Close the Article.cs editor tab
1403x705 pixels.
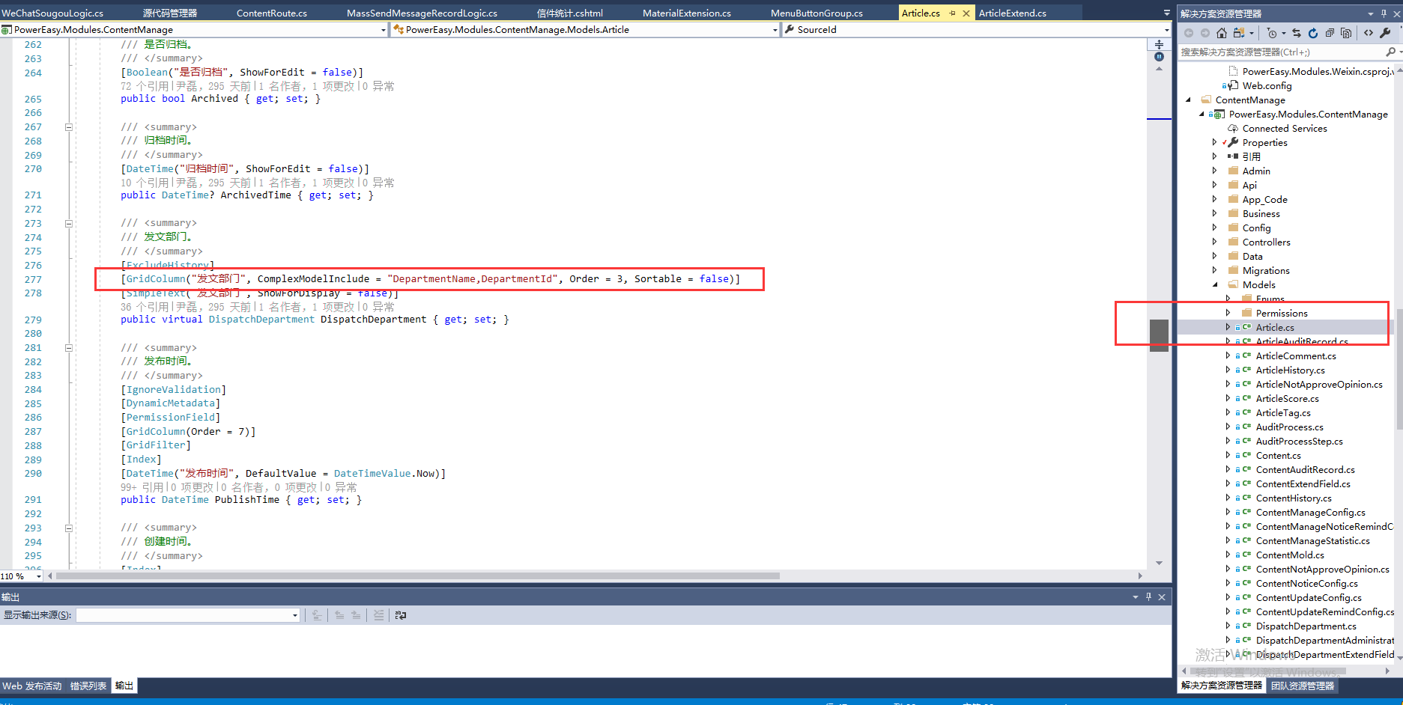point(966,13)
